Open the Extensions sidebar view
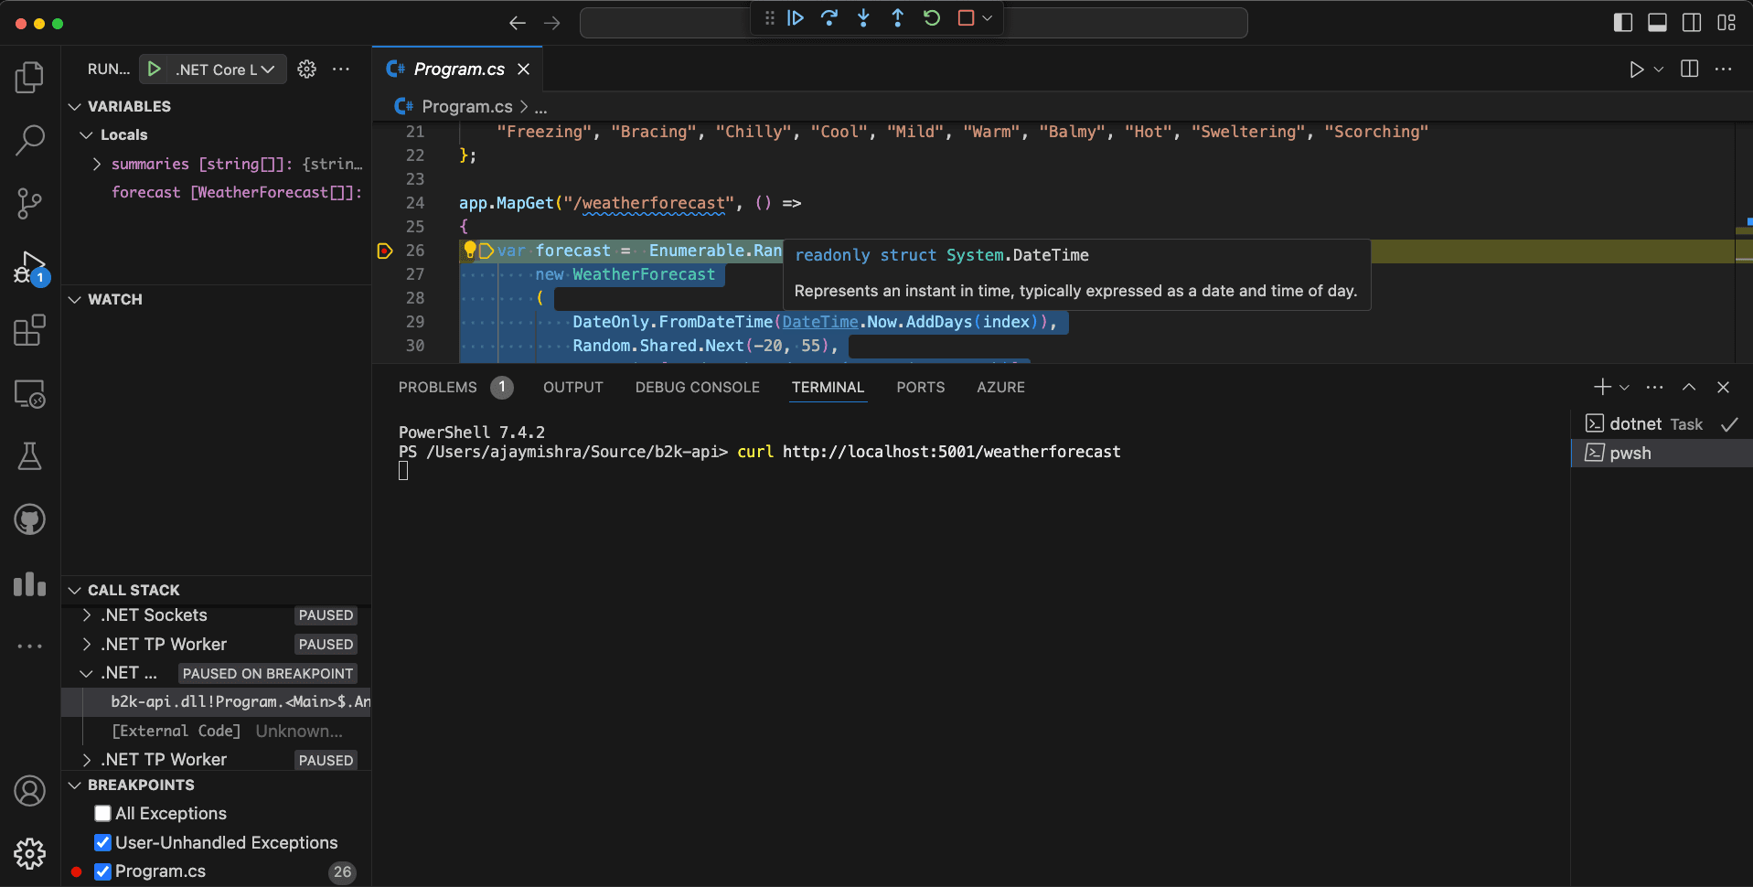Viewport: 1753px width, 887px height. [30, 330]
